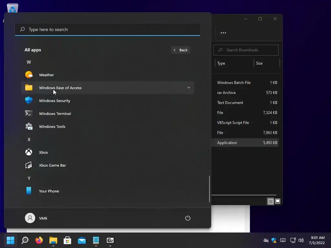Open Windows Security shield icon
This screenshot has width=331, height=248.
(x=29, y=100)
